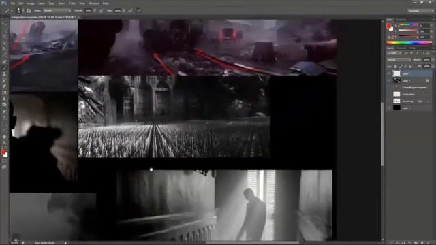Lock all layer attributes
The width and height of the screenshot is (436, 245).
(x=410, y=67)
